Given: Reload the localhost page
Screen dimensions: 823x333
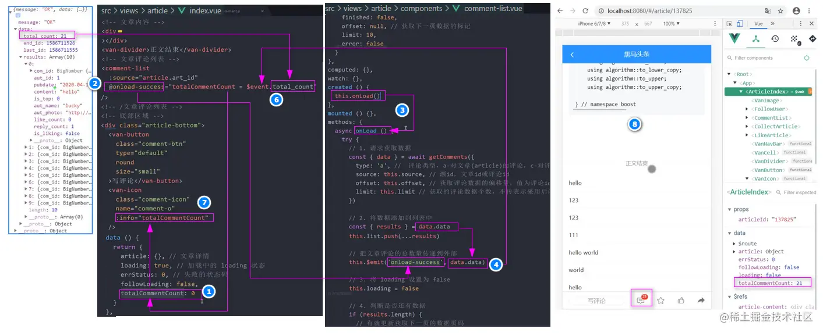Looking at the screenshot, I should [585, 10].
